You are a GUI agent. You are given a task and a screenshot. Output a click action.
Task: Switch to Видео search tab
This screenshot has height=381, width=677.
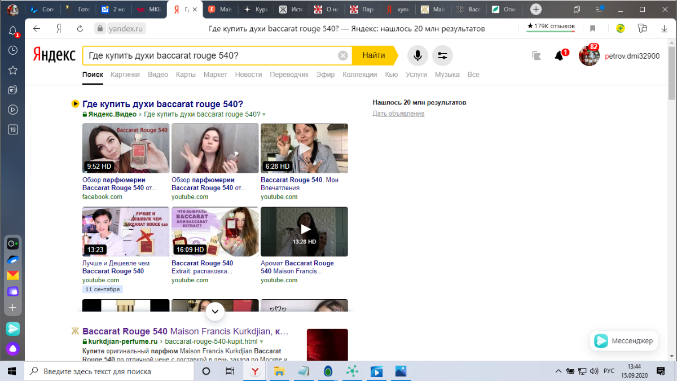click(158, 75)
